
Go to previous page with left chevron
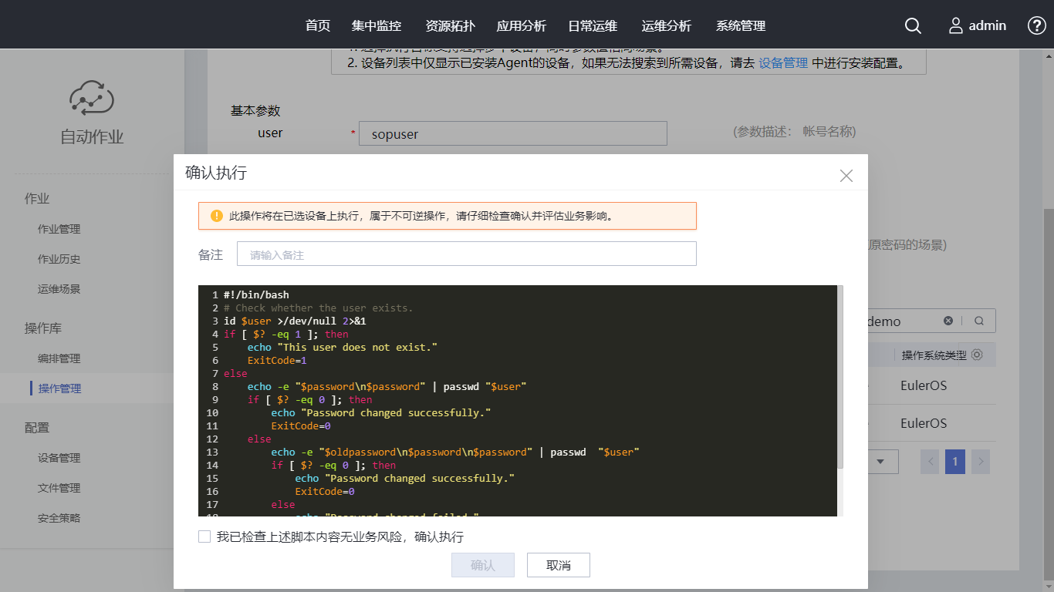(931, 462)
